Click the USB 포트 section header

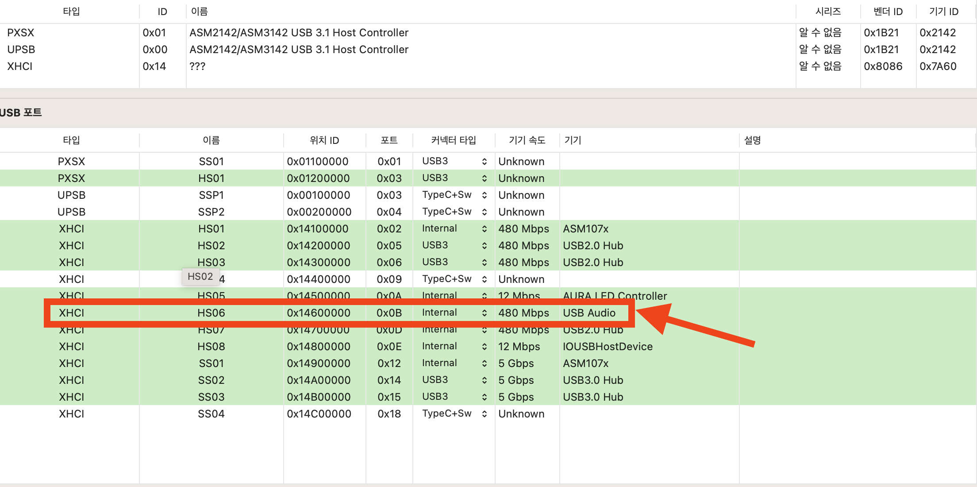click(21, 113)
